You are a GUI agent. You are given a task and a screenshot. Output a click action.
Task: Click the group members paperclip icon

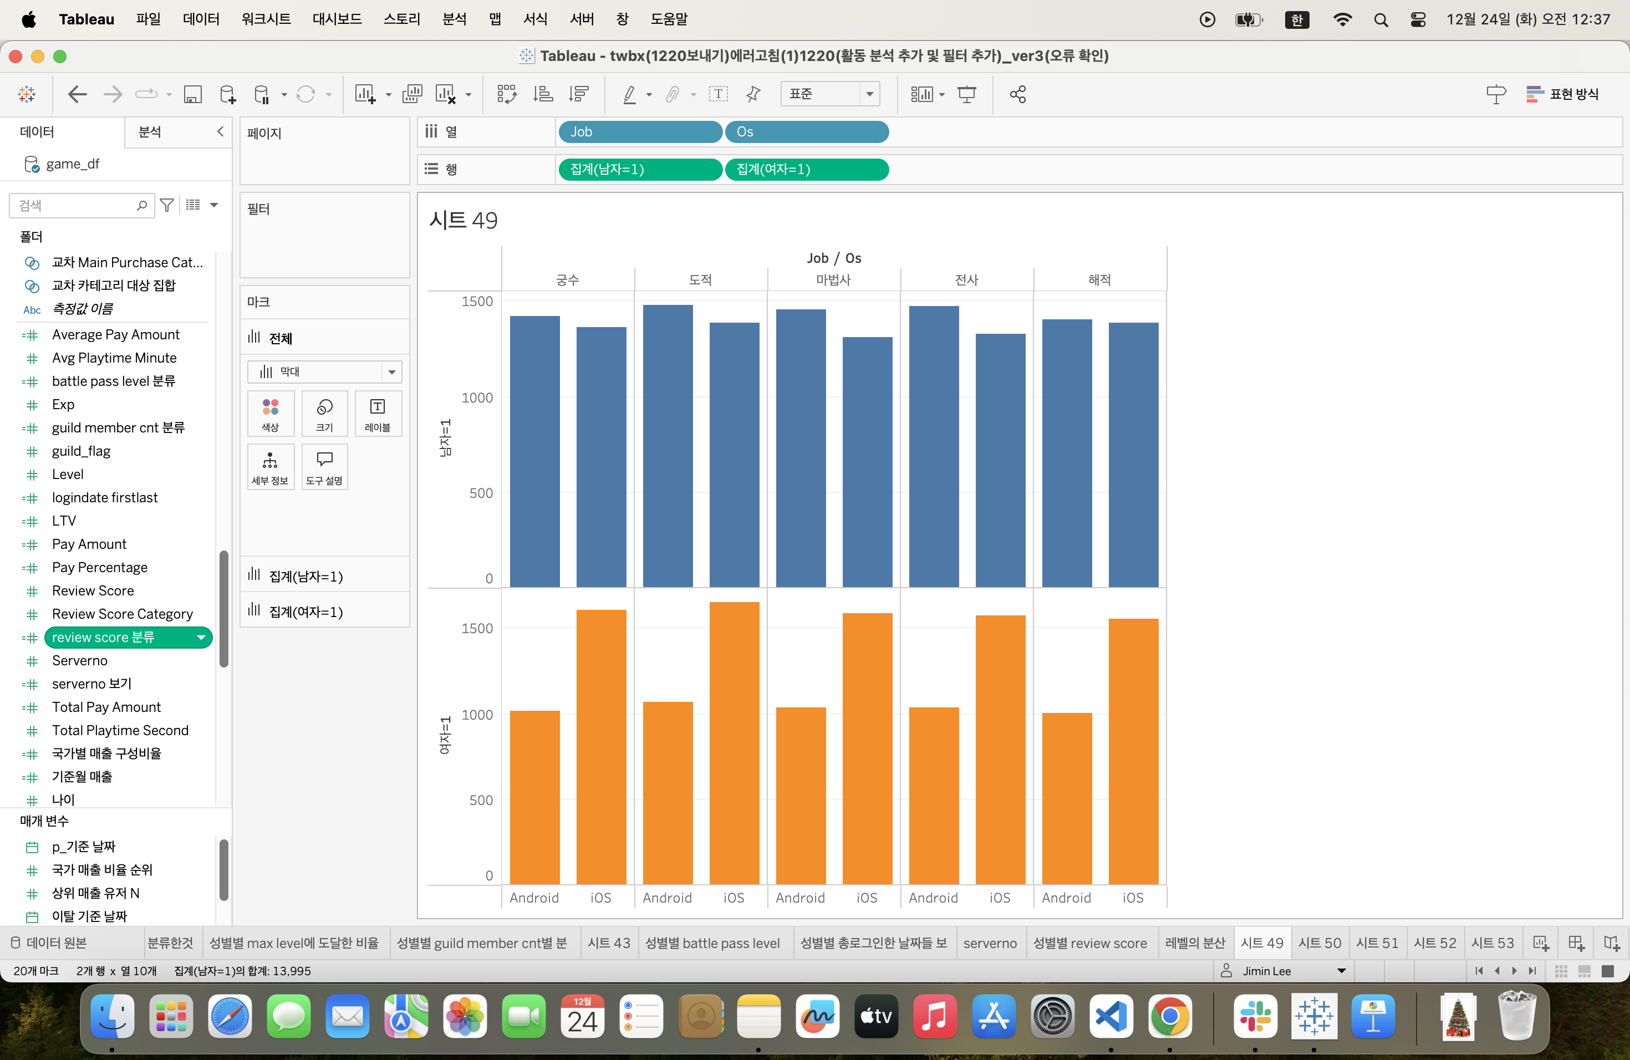tap(673, 94)
